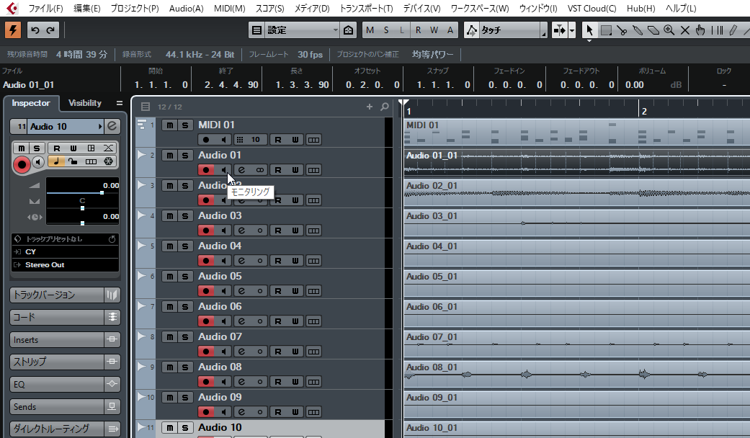Click the lanes icon for Audio 05
Image resolution: width=750 pixels, height=438 pixels.
click(x=313, y=291)
